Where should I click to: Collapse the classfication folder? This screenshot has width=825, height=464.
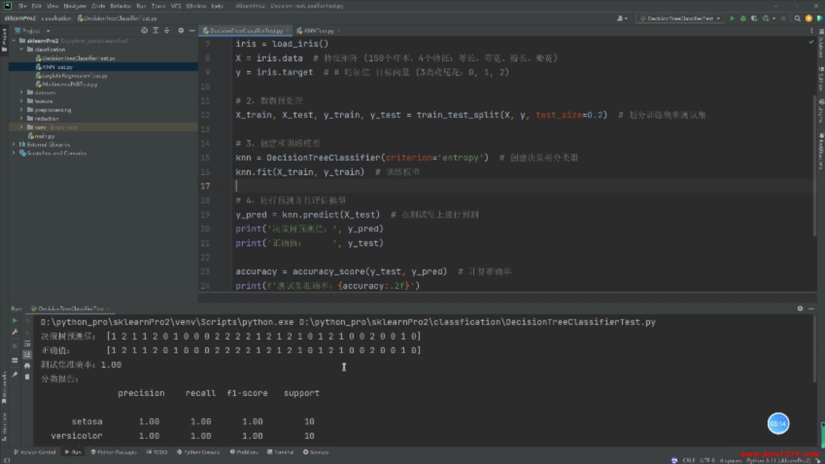(21, 49)
